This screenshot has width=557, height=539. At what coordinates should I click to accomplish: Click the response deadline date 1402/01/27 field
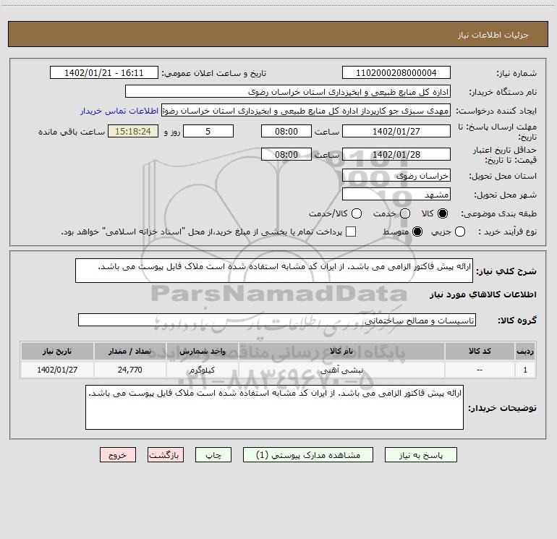[396, 131]
